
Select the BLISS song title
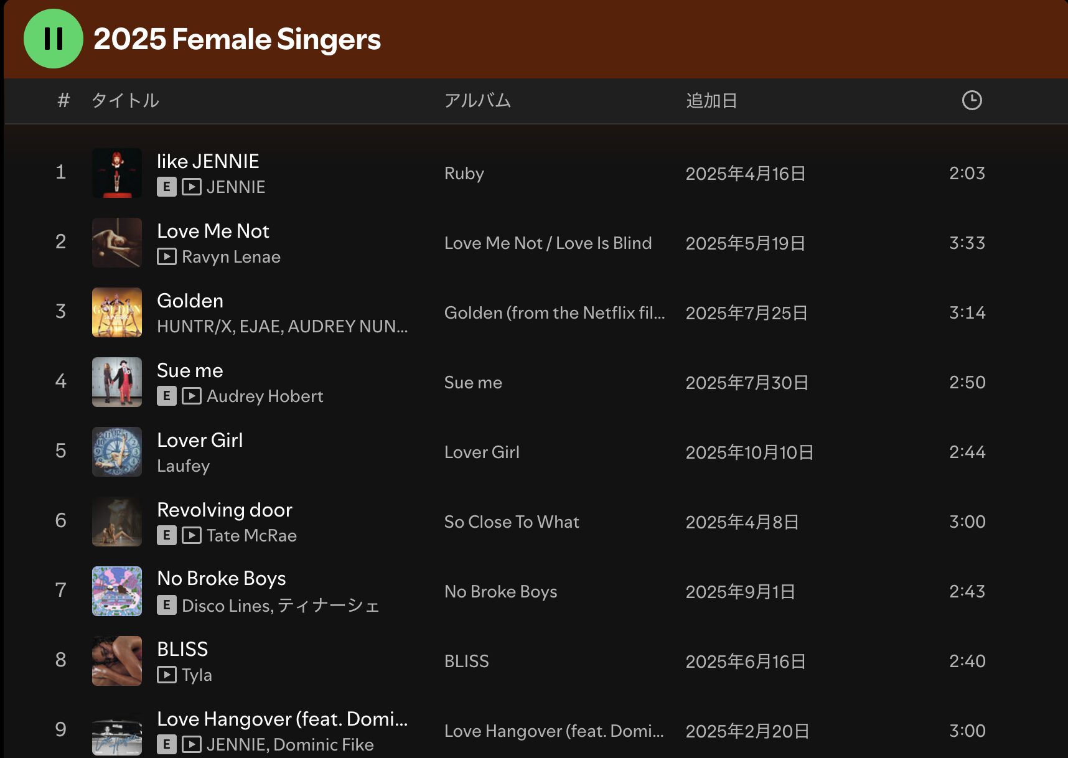tap(182, 649)
